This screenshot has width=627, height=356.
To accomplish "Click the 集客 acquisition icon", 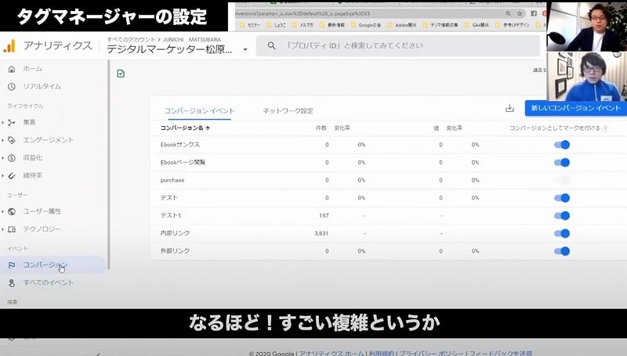I will 12,123.
